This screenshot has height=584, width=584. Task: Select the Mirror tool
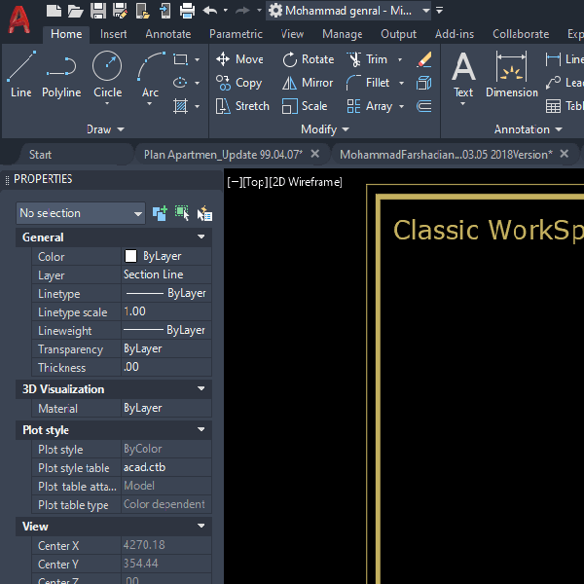pos(308,83)
